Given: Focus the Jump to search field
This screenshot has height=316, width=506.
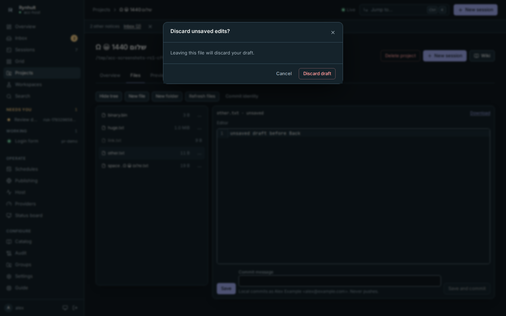Looking at the screenshot, I should 404,10.
